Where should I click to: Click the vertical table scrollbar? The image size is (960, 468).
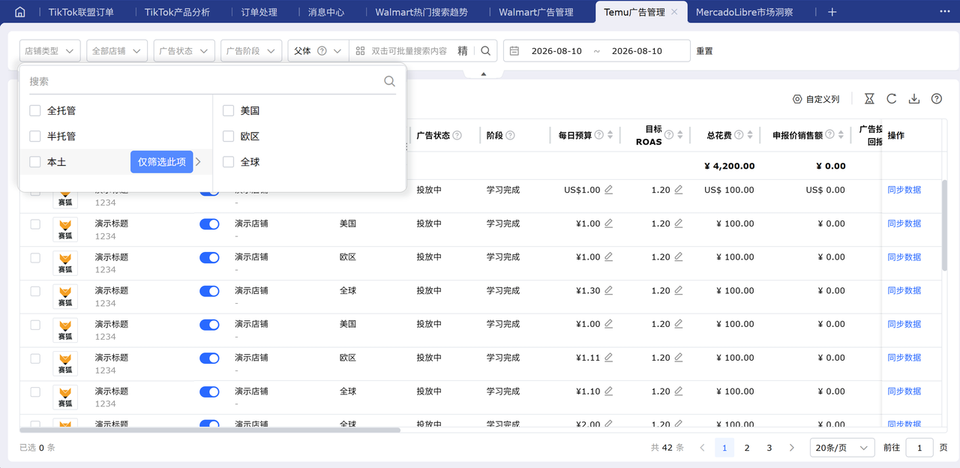click(x=944, y=225)
